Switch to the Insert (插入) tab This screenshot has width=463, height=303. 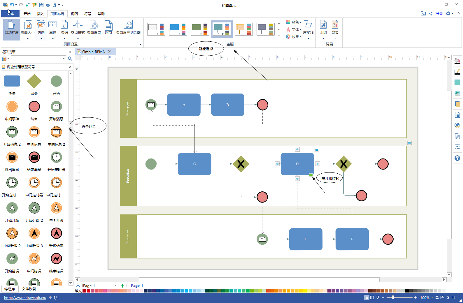click(x=41, y=14)
